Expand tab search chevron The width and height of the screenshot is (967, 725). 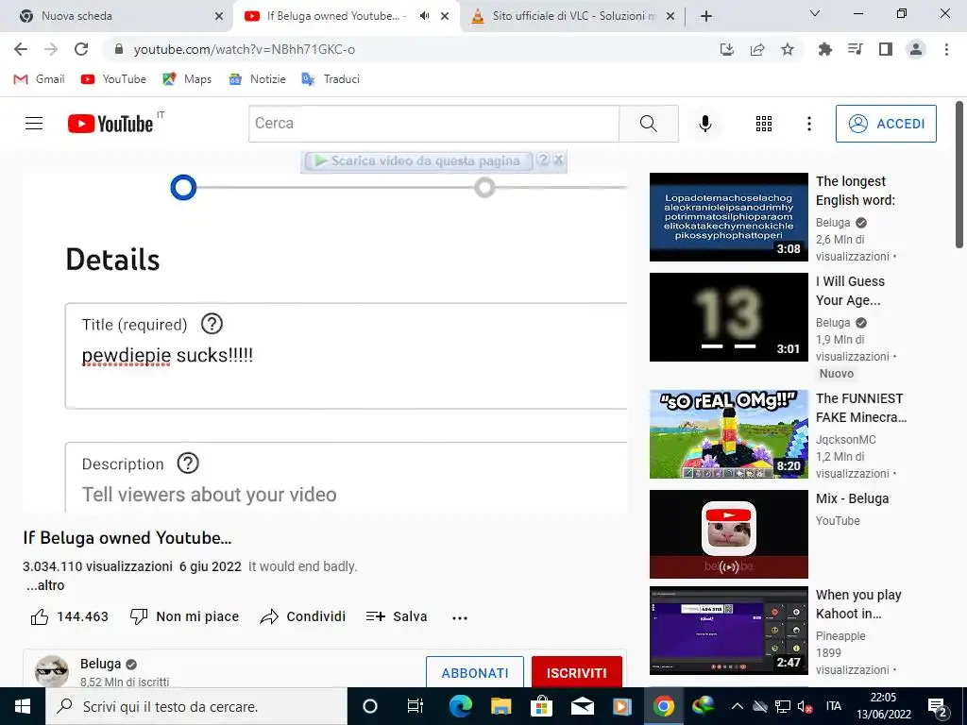[x=815, y=13]
